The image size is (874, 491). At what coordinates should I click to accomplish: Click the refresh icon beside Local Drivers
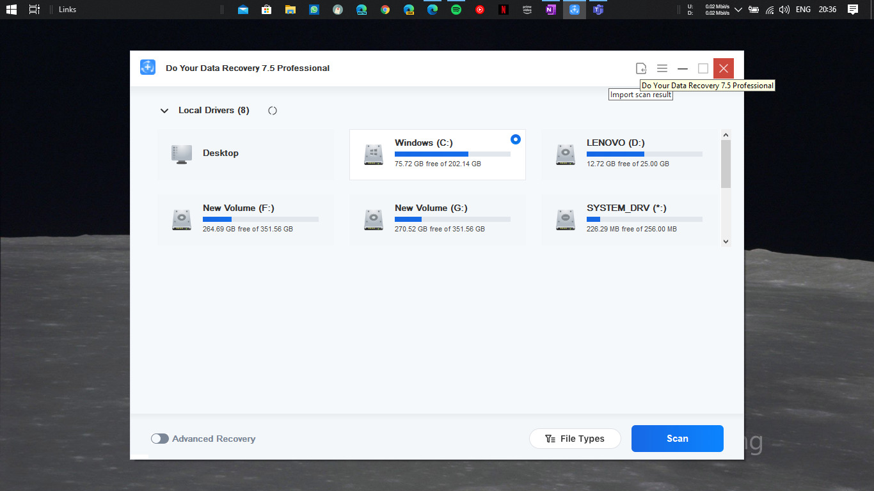coord(272,110)
